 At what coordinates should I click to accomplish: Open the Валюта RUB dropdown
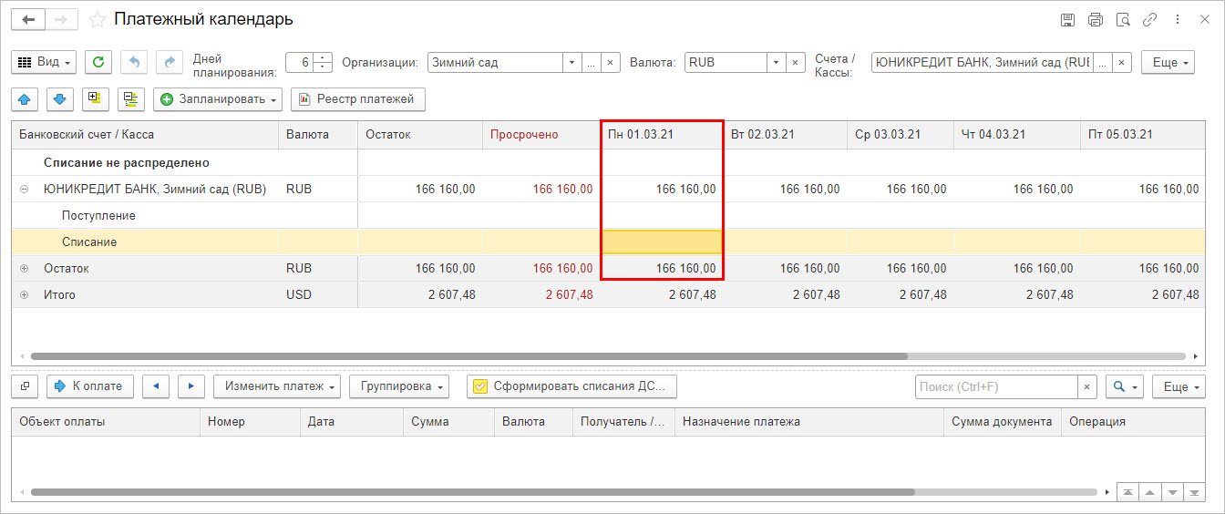[776, 63]
